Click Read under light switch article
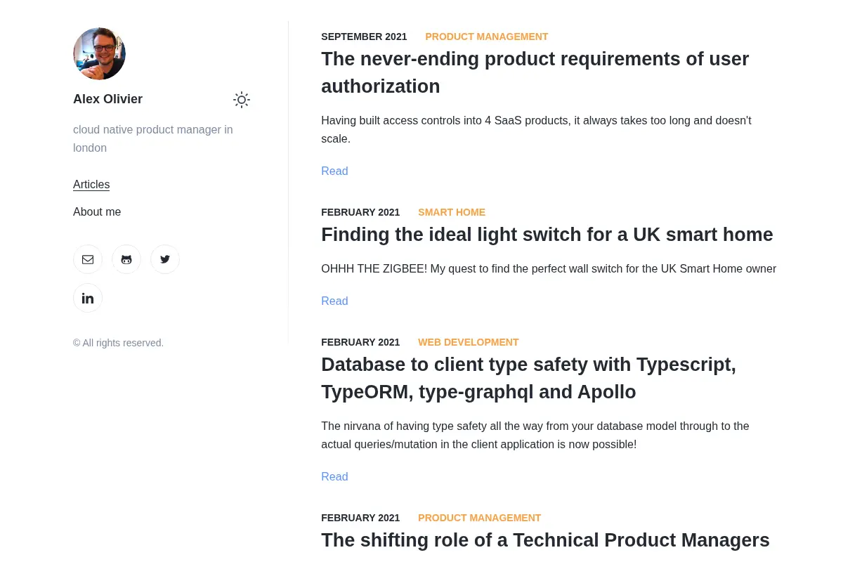843x562 pixels. pyautogui.click(x=334, y=301)
